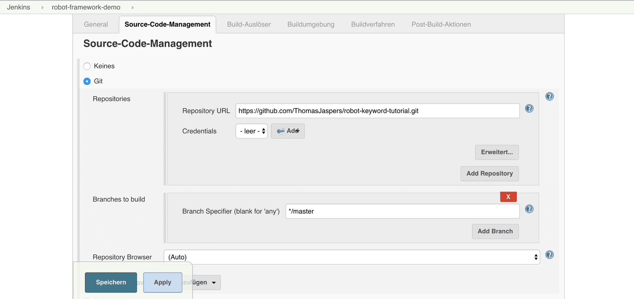Delete branch with red X button
This screenshot has height=299, width=634.
pyautogui.click(x=508, y=197)
